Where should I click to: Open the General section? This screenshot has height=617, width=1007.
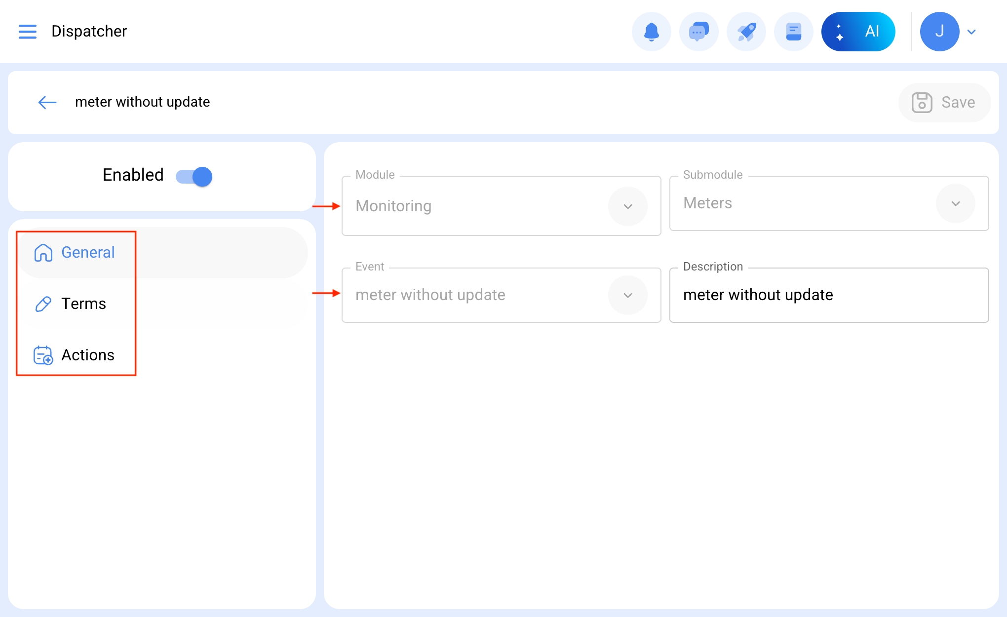click(x=162, y=253)
